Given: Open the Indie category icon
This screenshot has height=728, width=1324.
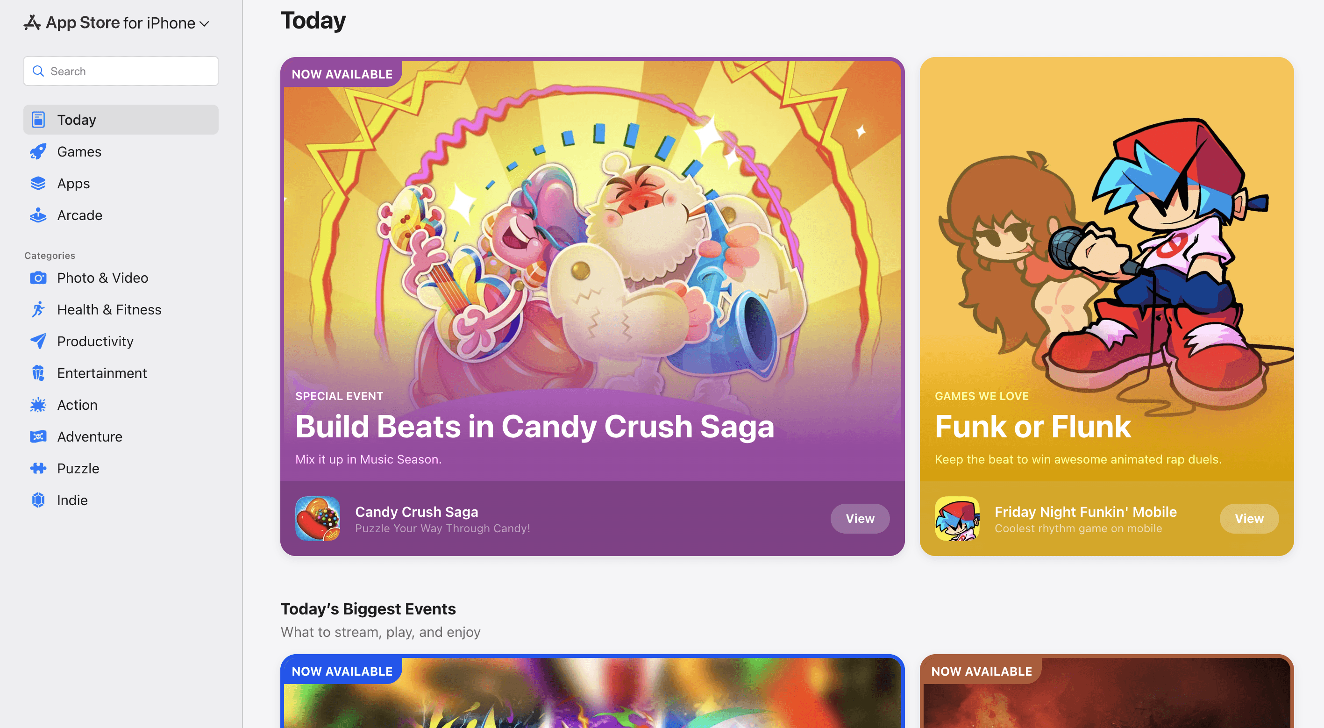Looking at the screenshot, I should pyautogui.click(x=38, y=500).
